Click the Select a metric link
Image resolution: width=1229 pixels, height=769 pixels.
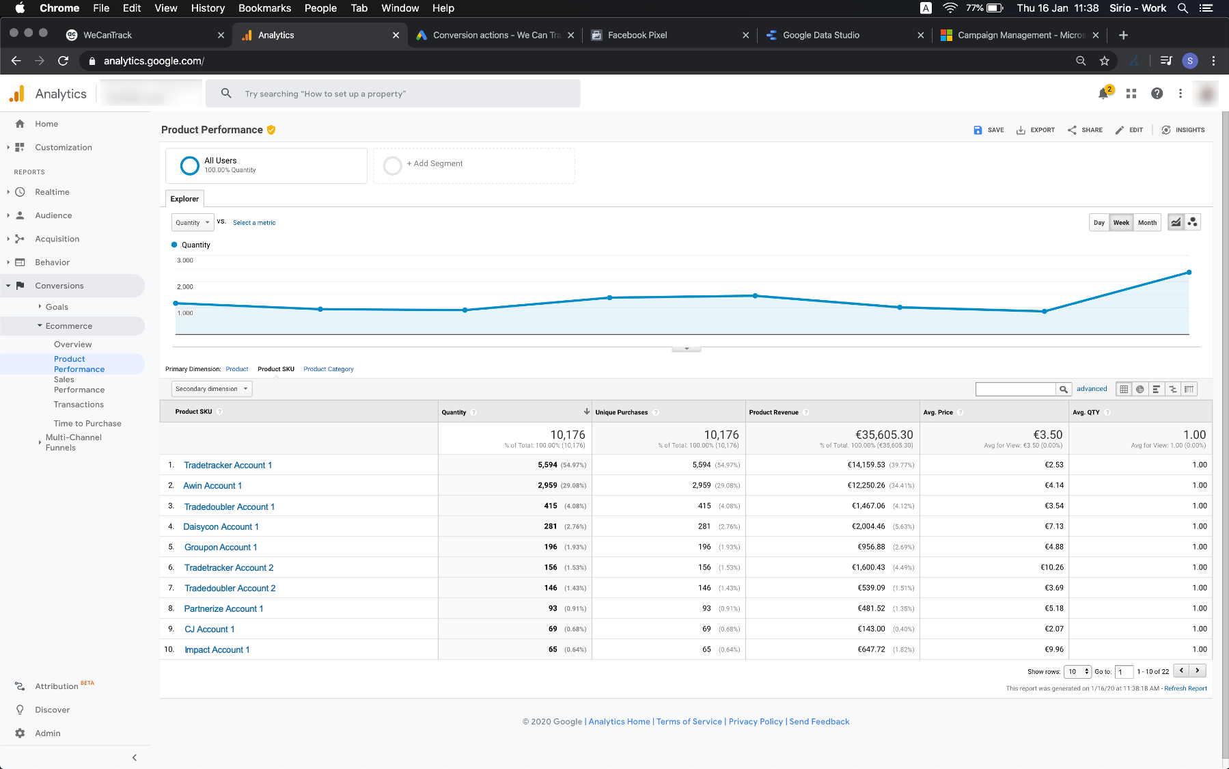254,223
